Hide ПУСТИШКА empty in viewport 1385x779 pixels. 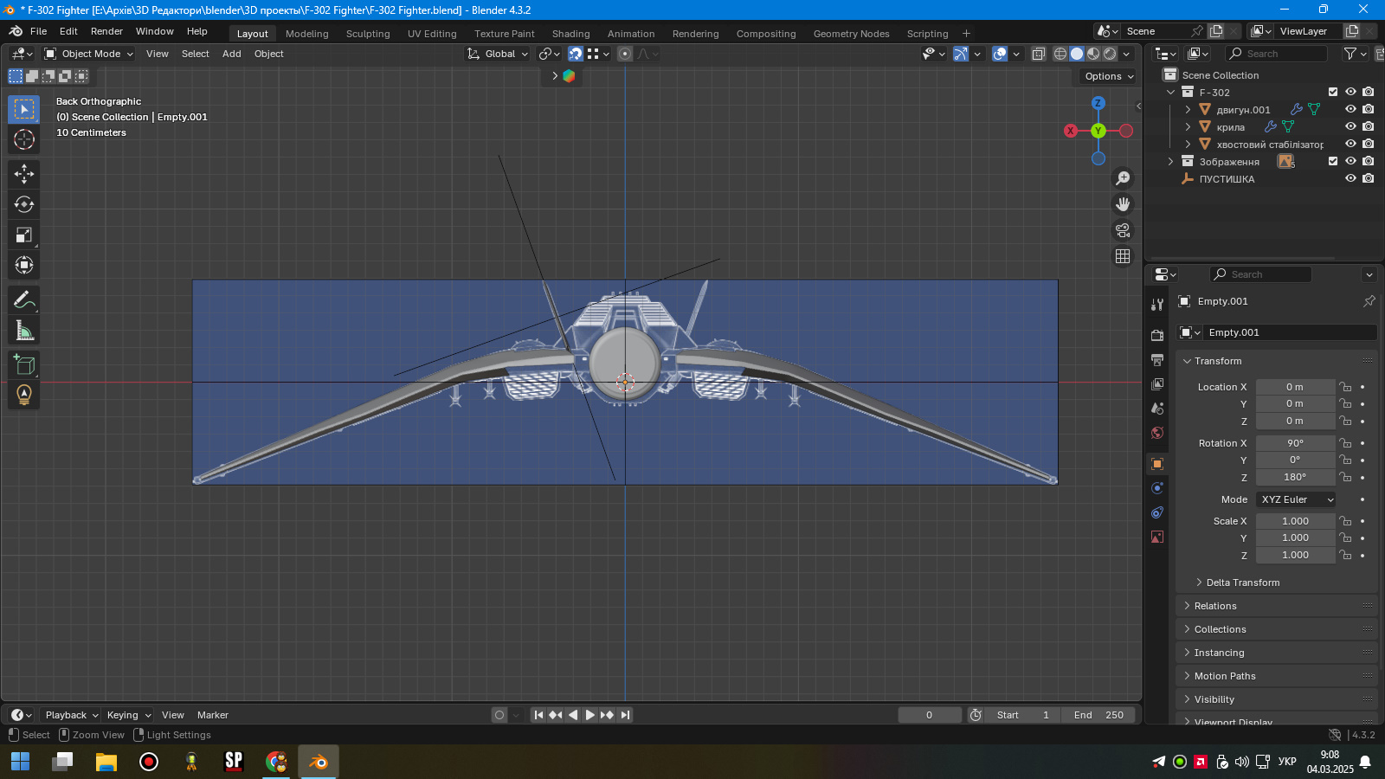(x=1350, y=179)
